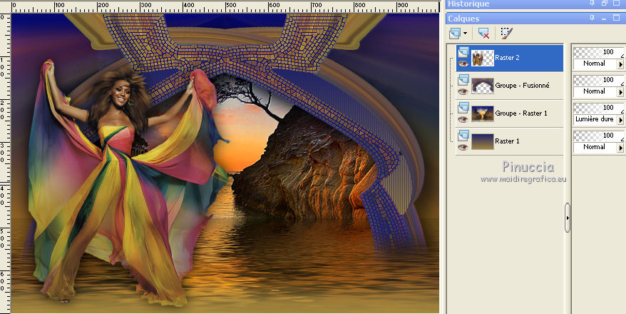Pin the Historique palette with the pushpin
Viewport: 626px width, 314px height.
[x=592, y=3]
